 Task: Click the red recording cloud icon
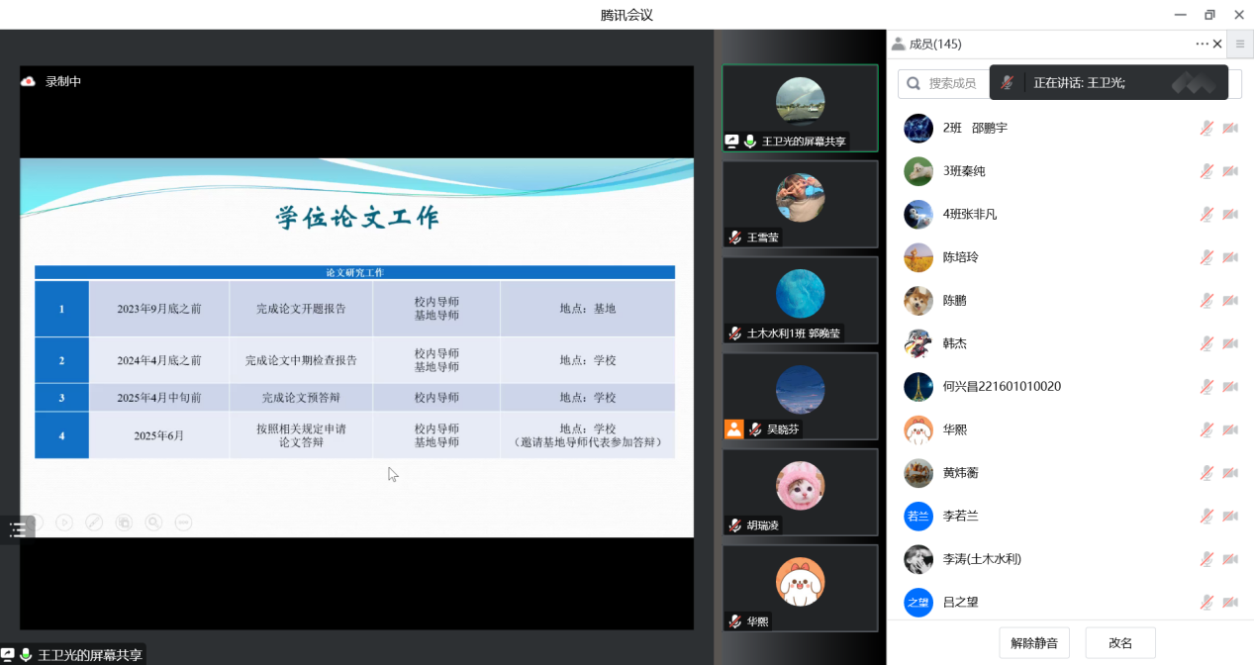click(29, 81)
